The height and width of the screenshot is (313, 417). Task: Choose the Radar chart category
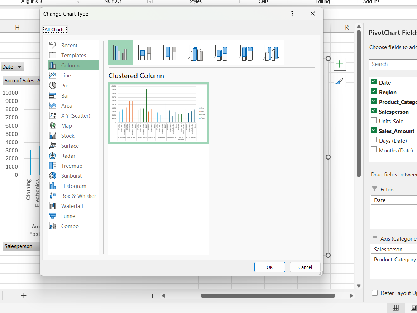tap(73, 156)
